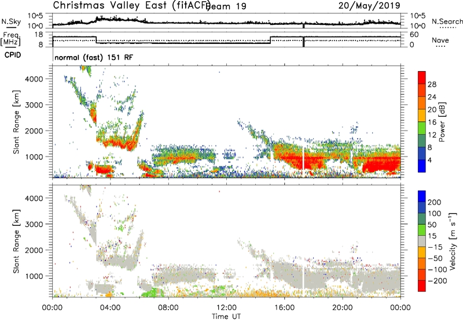
Task: Click the 'CPID' row label
Action: click(13, 55)
